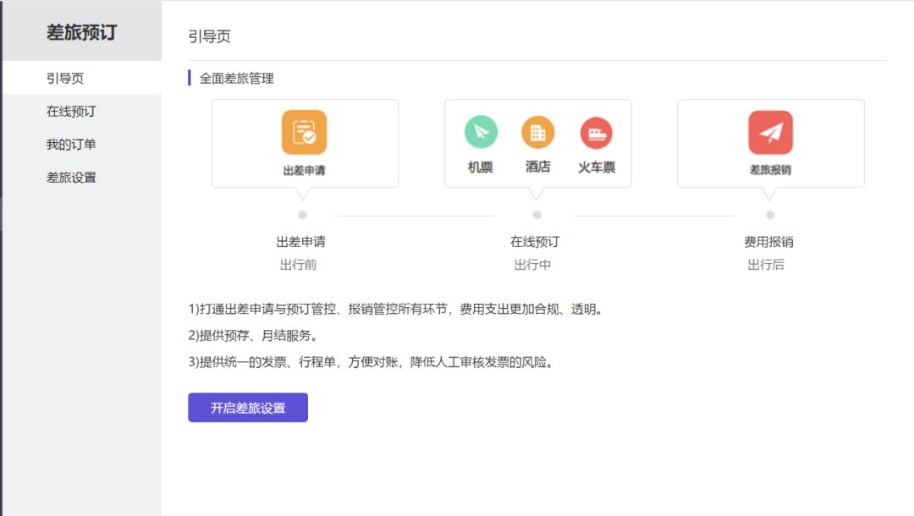The height and width of the screenshot is (516, 914).
Task: Select the orange 酒店 building icon
Action: (537, 133)
